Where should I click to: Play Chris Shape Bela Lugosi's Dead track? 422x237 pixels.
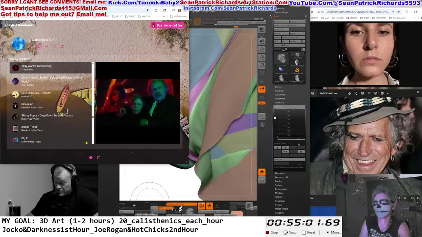(50, 81)
